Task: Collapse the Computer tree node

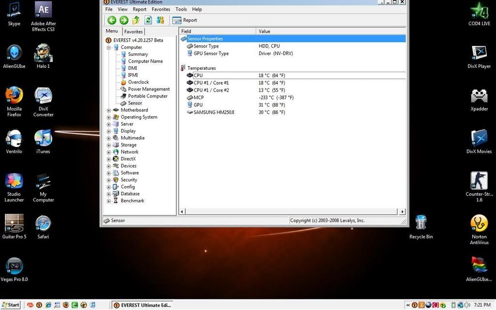Action: (108, 48)
